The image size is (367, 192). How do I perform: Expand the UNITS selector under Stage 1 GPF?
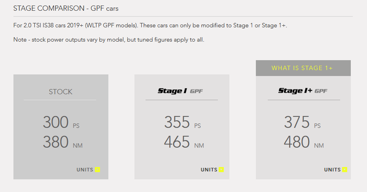212,170
